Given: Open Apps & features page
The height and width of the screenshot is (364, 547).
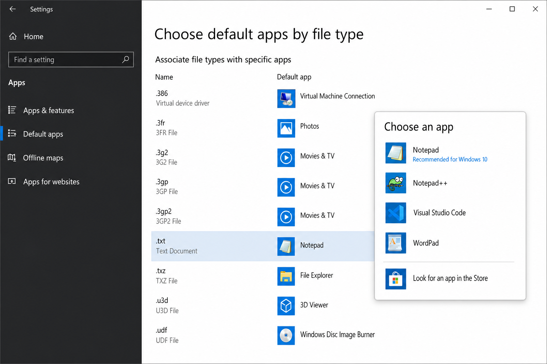Looking at the screenshot, I should [48, 111].
